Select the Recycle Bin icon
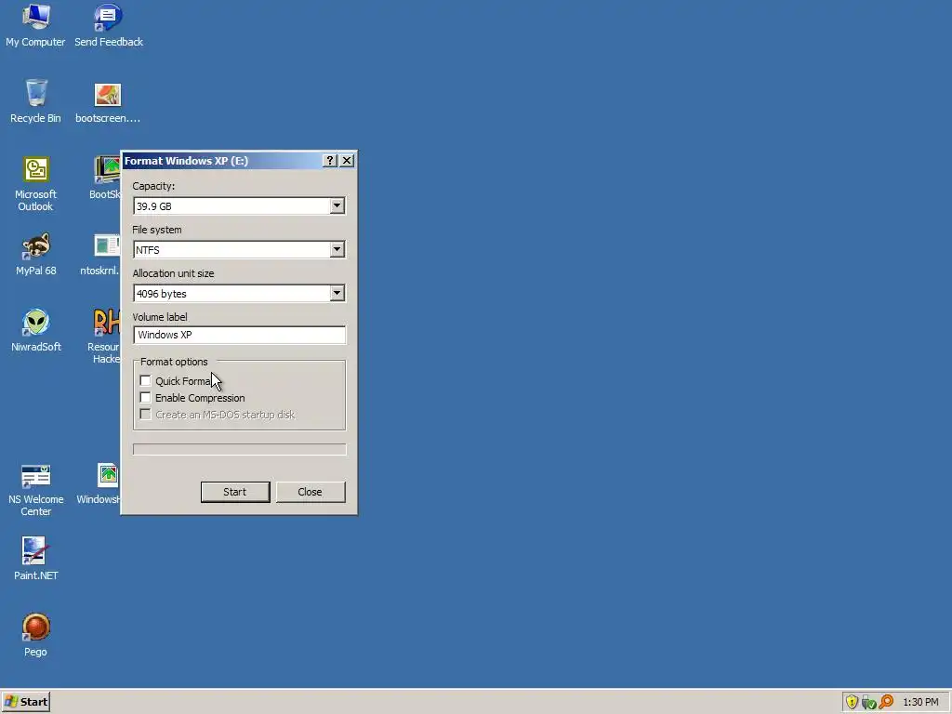The width and height of the screenshot is (952, 714). (36, 101)
